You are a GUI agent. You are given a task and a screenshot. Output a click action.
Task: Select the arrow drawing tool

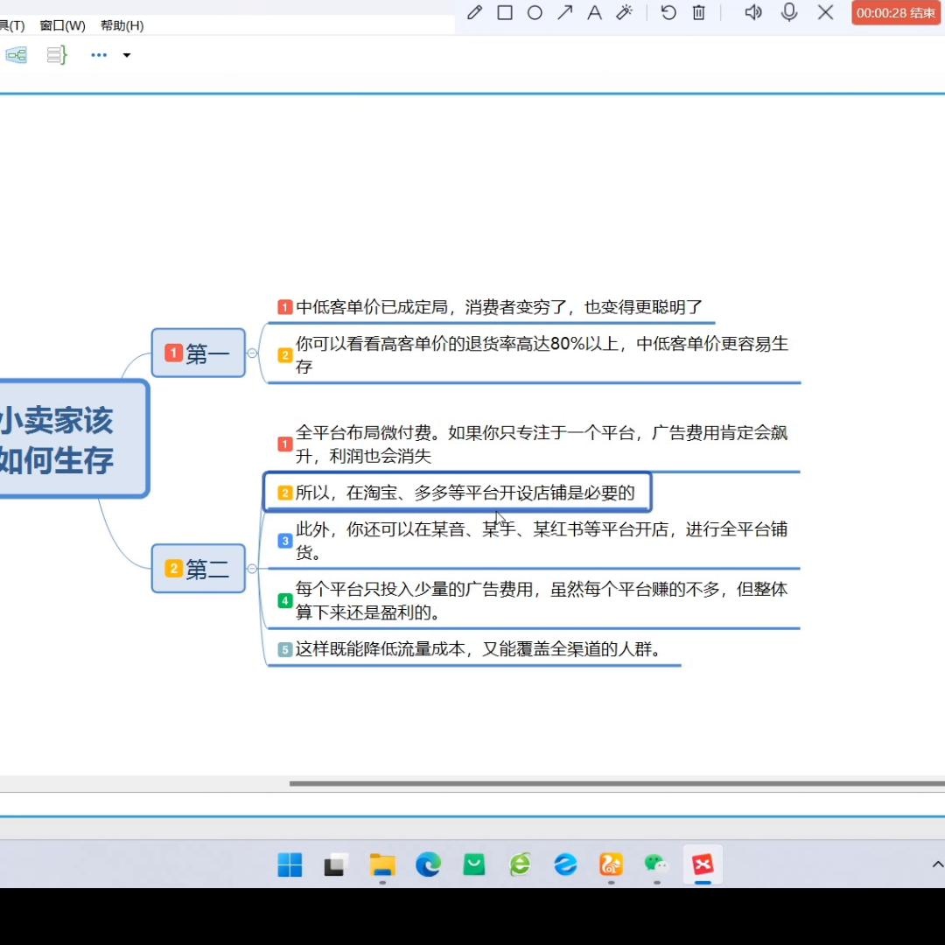[564, 12]
